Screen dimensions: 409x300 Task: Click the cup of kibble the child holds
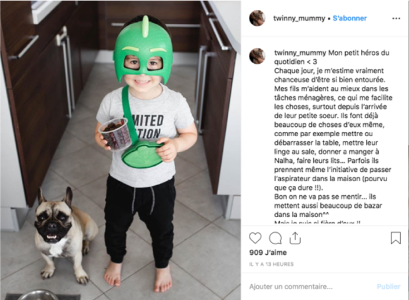click(115, 134)
